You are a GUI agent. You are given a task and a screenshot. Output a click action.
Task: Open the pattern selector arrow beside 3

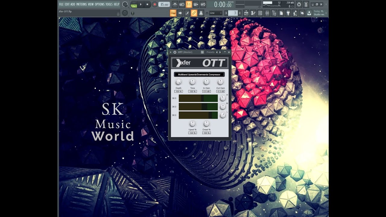(x=226, y=13)
